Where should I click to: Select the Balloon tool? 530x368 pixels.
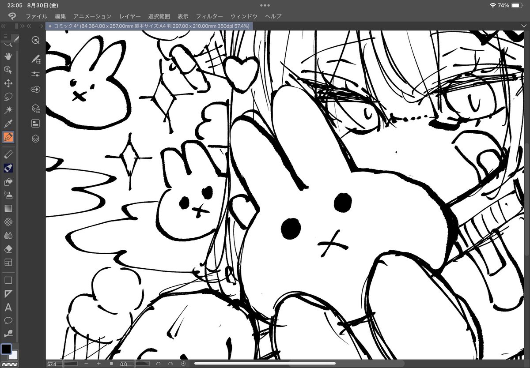(8, 320)
